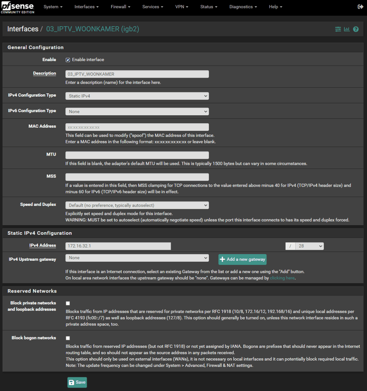Click the 03_IPTV_WOONKAMER (igb2) breadcrumb
Screen dimensions: 367x391
click(92, 29)
